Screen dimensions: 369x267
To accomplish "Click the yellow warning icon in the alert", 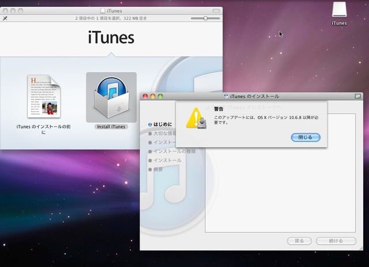I will pyautogui.click(x=196, y=118).
